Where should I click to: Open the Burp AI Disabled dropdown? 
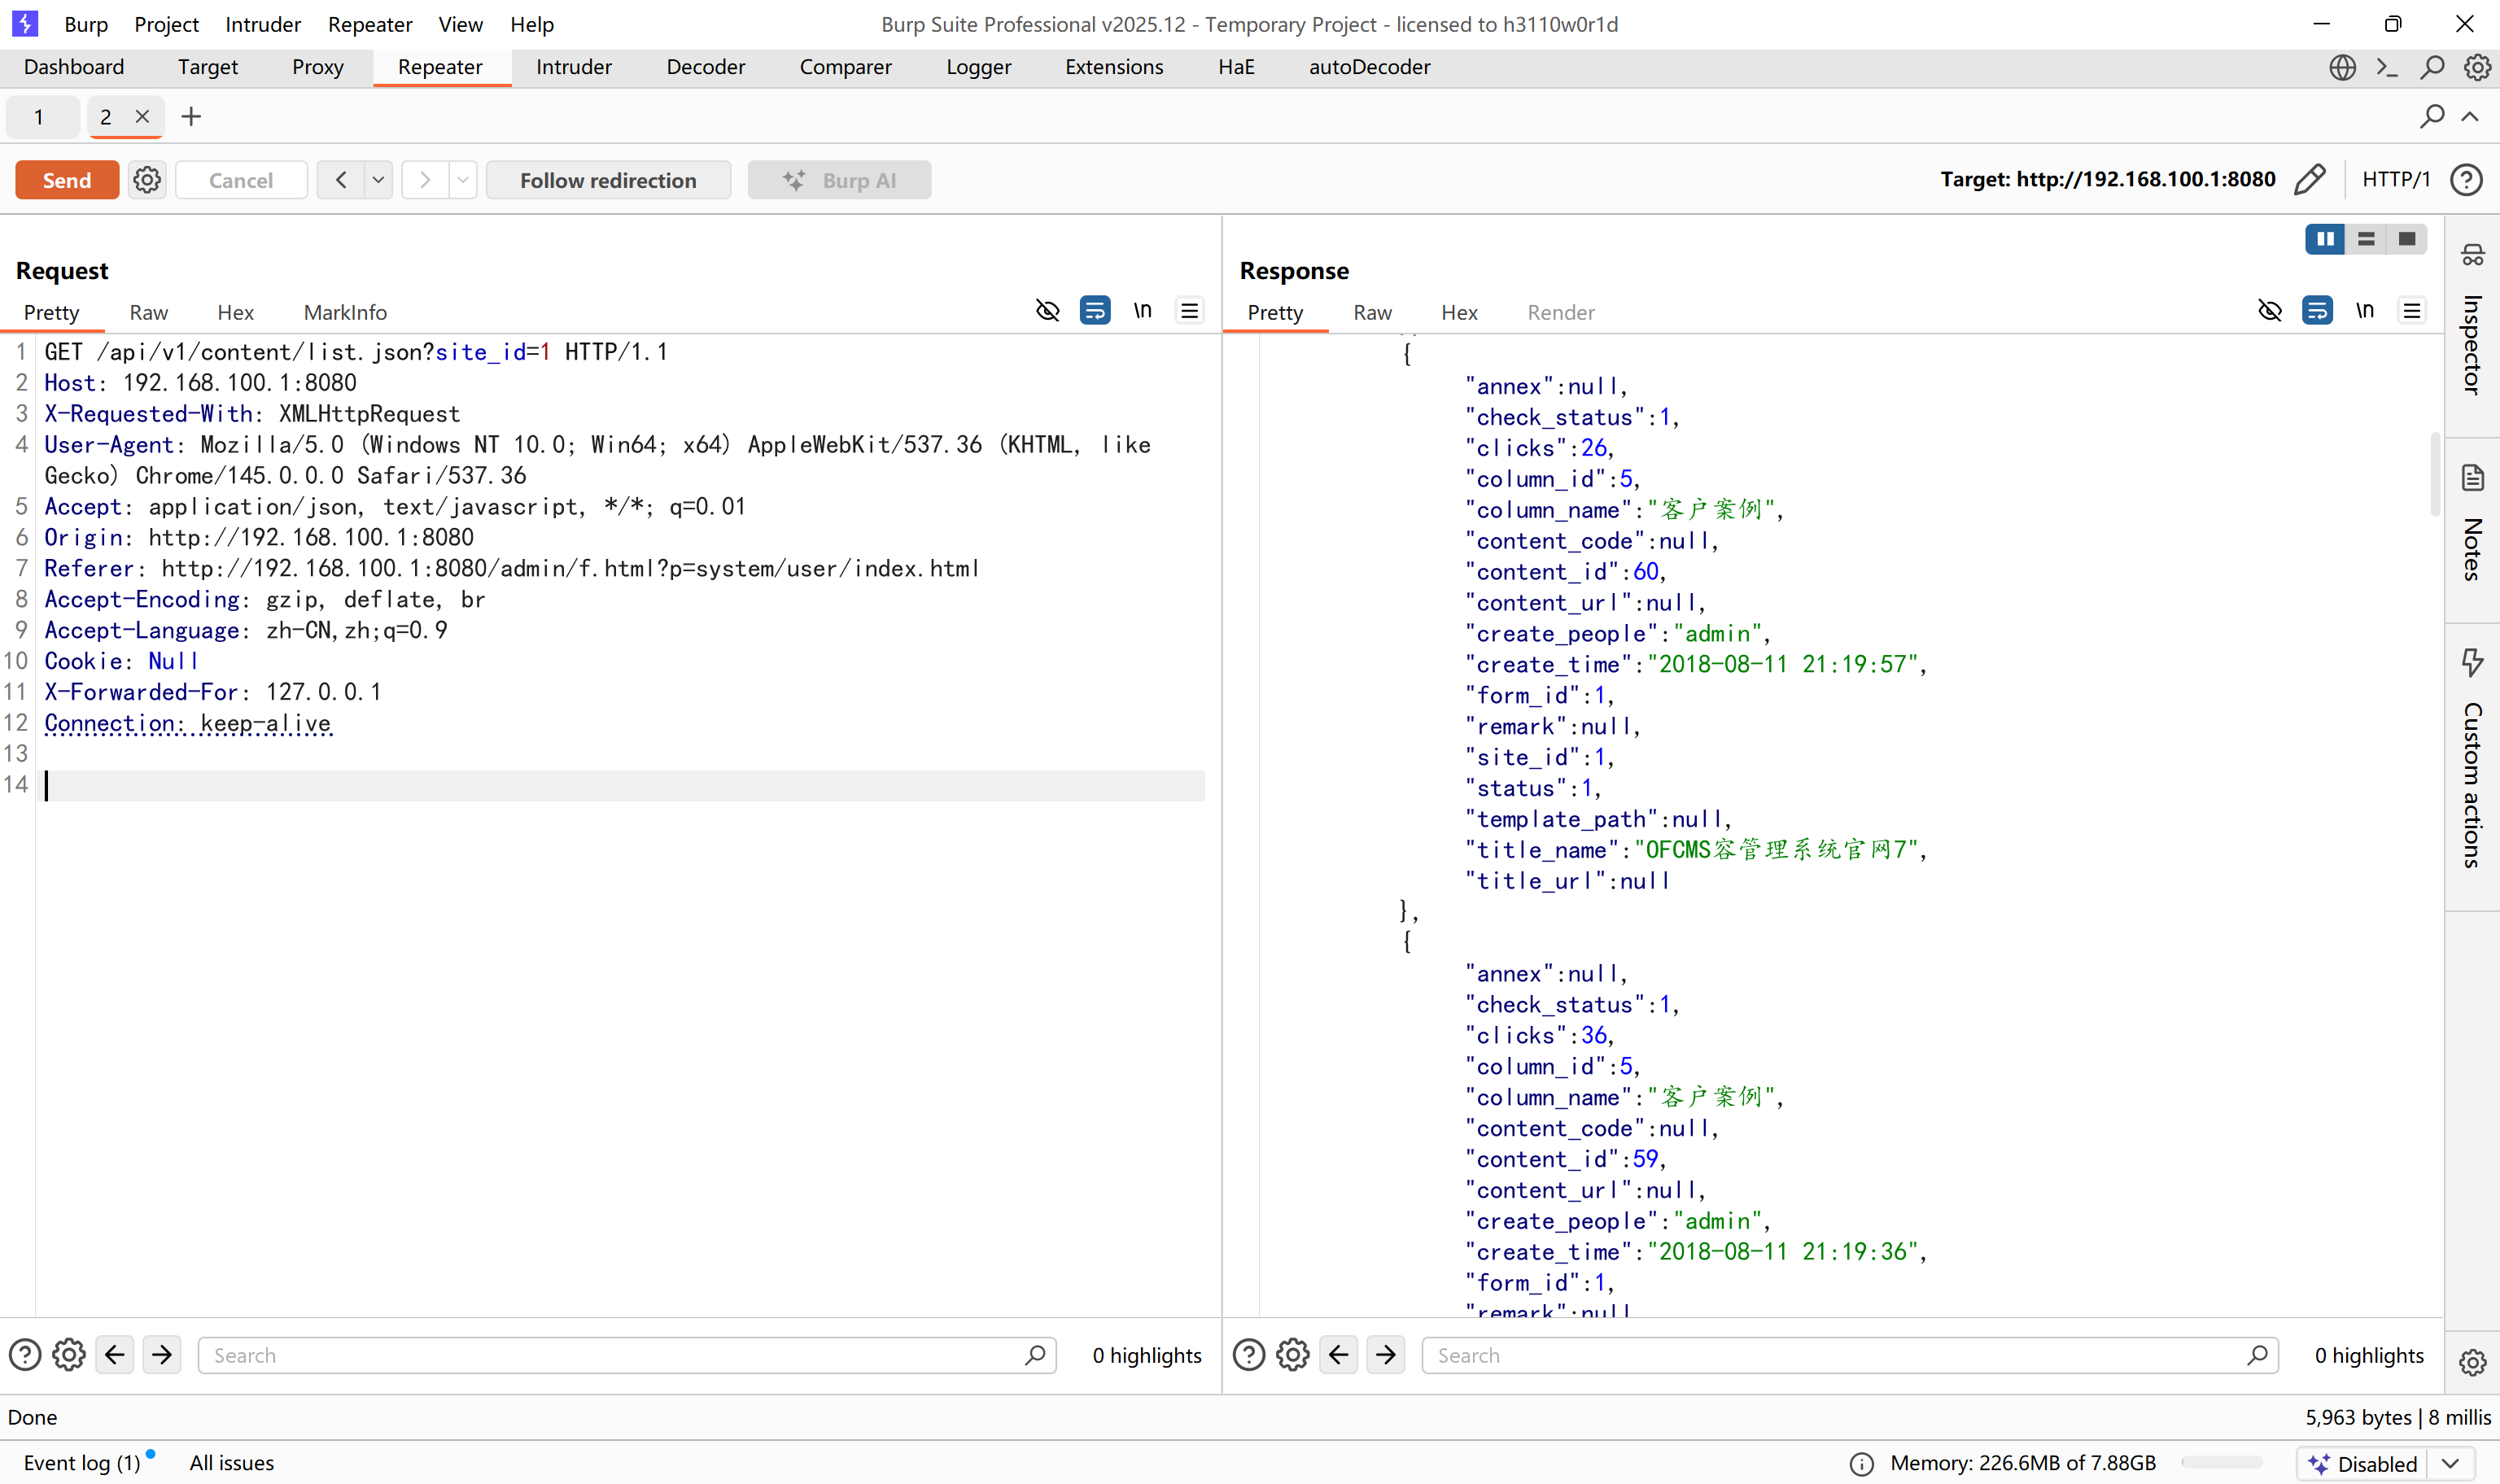(2450, 1464)
